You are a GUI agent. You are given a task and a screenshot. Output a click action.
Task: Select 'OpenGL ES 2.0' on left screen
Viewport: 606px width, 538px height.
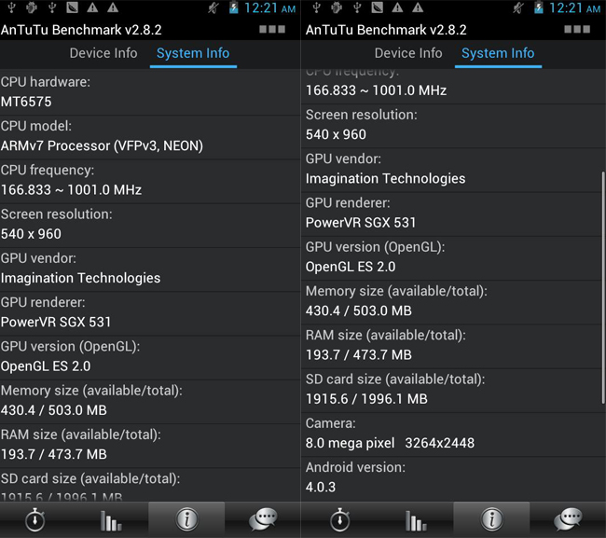point(46,366)
